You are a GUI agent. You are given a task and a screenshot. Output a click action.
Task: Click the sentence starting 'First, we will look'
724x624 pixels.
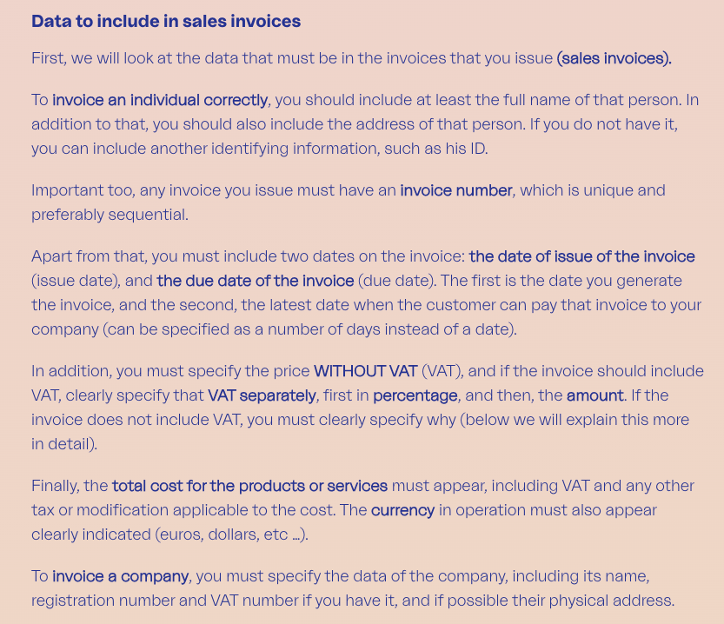pyautogui.click(x=351, y=58)
